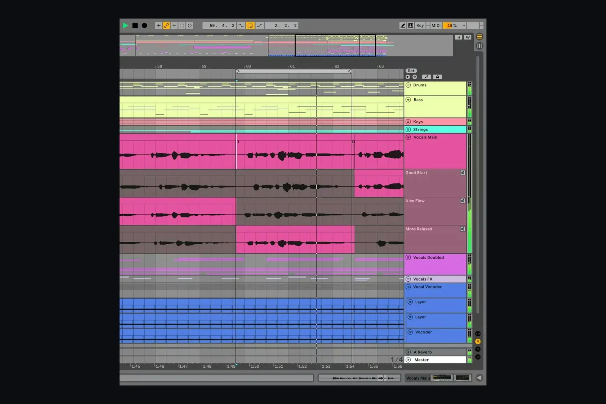Fold the Vocal Vocoder group icon
The width and height of the screenshot is (606, 404).
click(408, 287)
